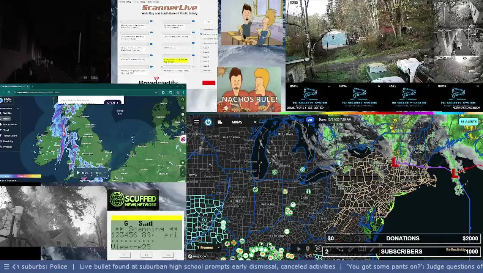Select the Bank 10 radio button

(201, 71)
